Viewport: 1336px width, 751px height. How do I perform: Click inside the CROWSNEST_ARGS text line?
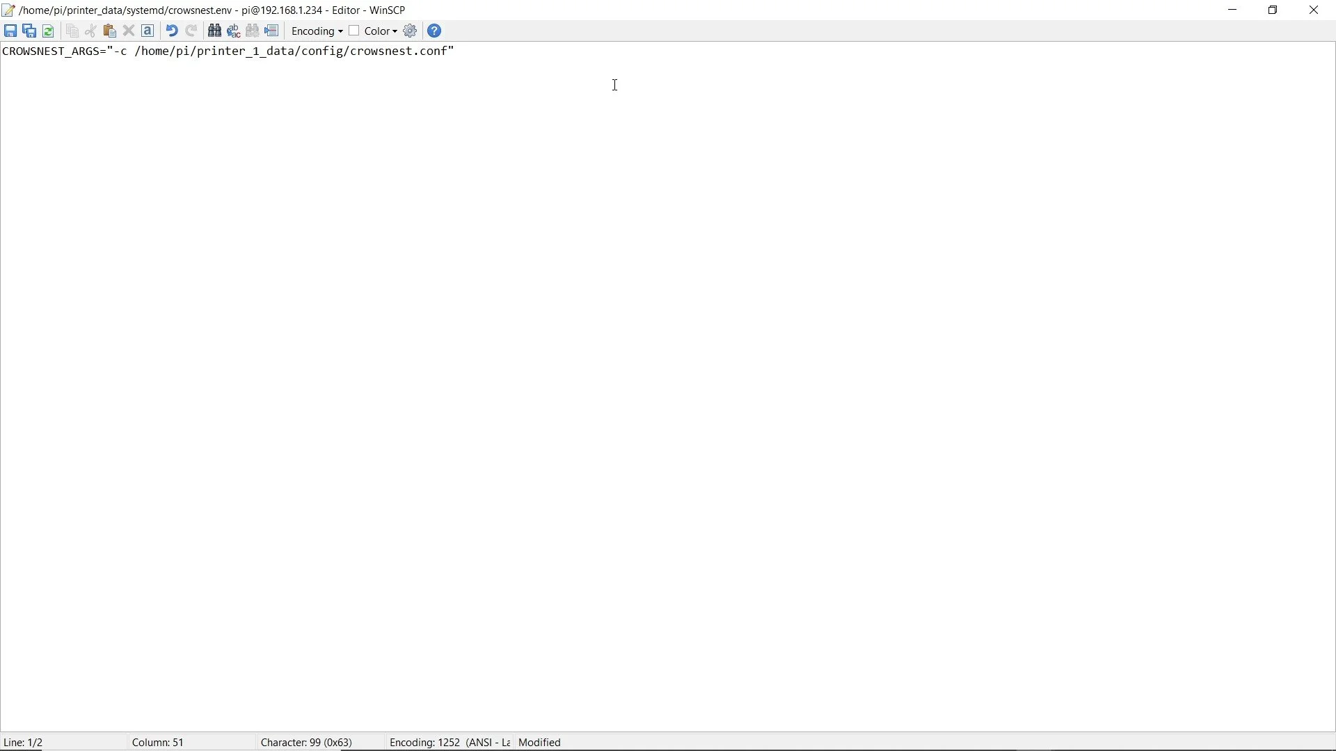(230, 52)
